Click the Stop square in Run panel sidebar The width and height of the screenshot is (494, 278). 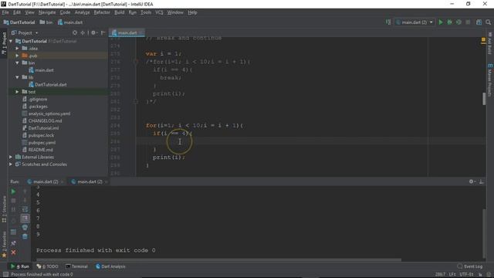(x=13, y=201)
